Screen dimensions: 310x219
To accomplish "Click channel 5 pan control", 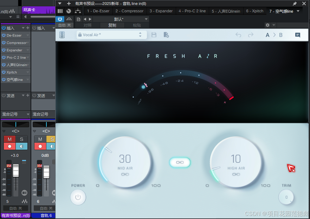I will pyautogui.click(x=15, y=124).
